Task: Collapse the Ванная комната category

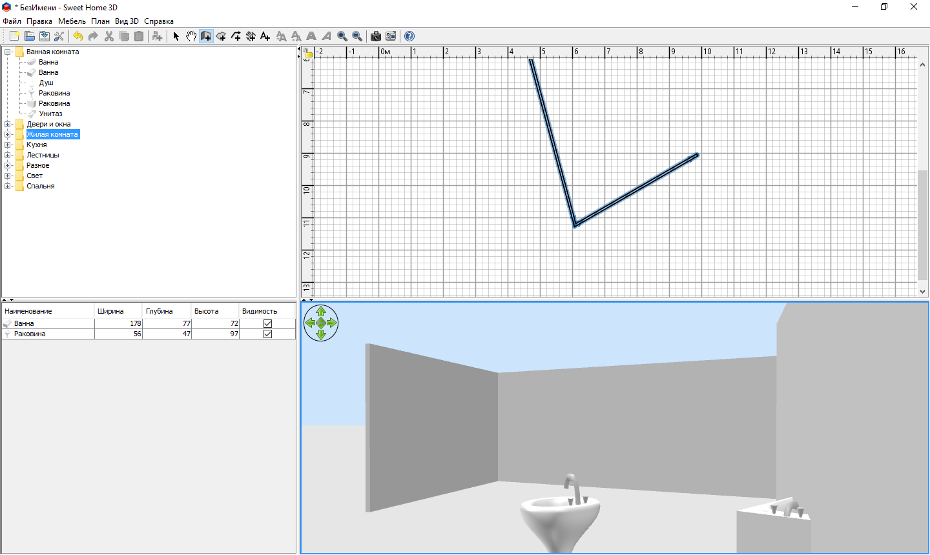Action: (8, 52)
